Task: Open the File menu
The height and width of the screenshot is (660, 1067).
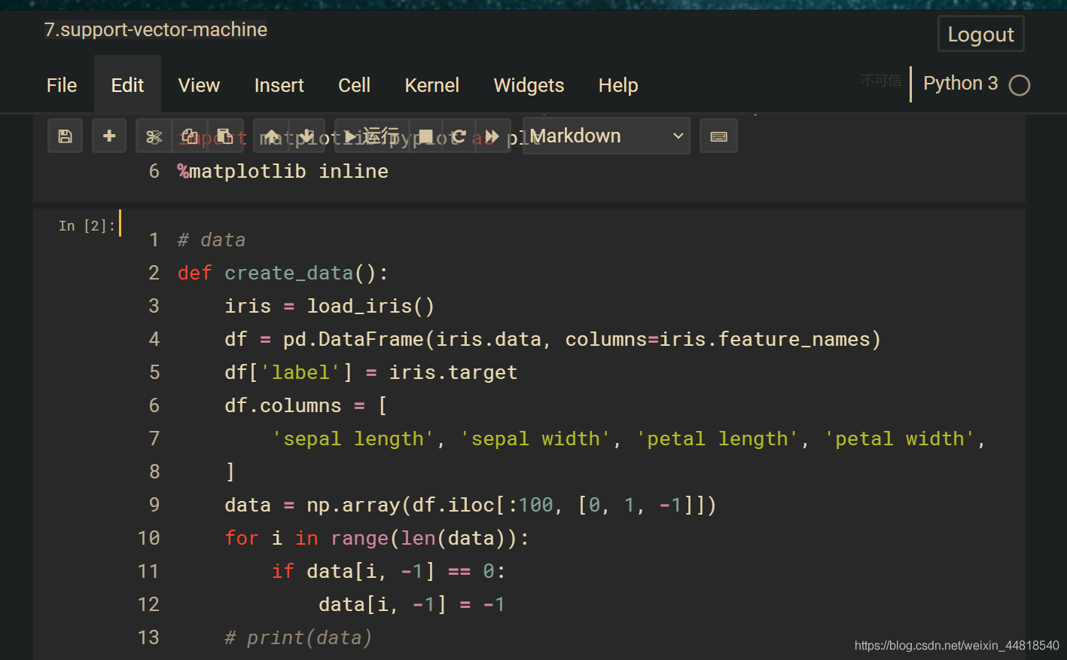Action: tap(62, 85)
